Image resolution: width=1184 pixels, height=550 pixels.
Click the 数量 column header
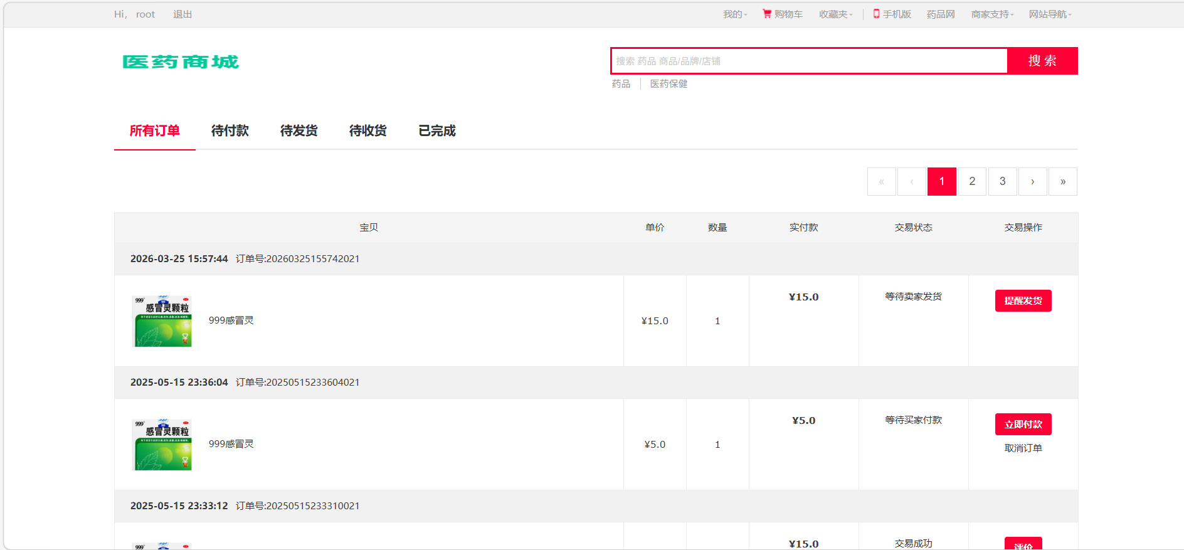[717, 228]
